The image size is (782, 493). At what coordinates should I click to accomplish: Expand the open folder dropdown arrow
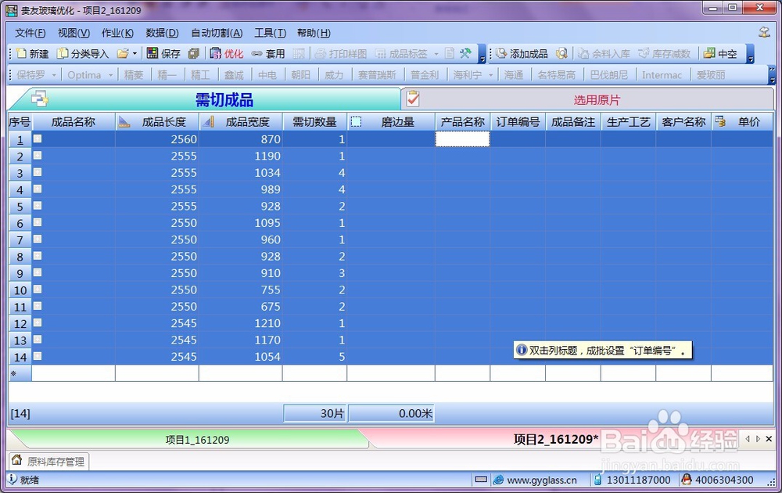click(135, 53)
